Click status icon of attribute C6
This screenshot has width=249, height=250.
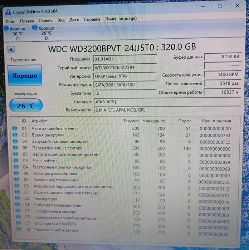[18, 217]
